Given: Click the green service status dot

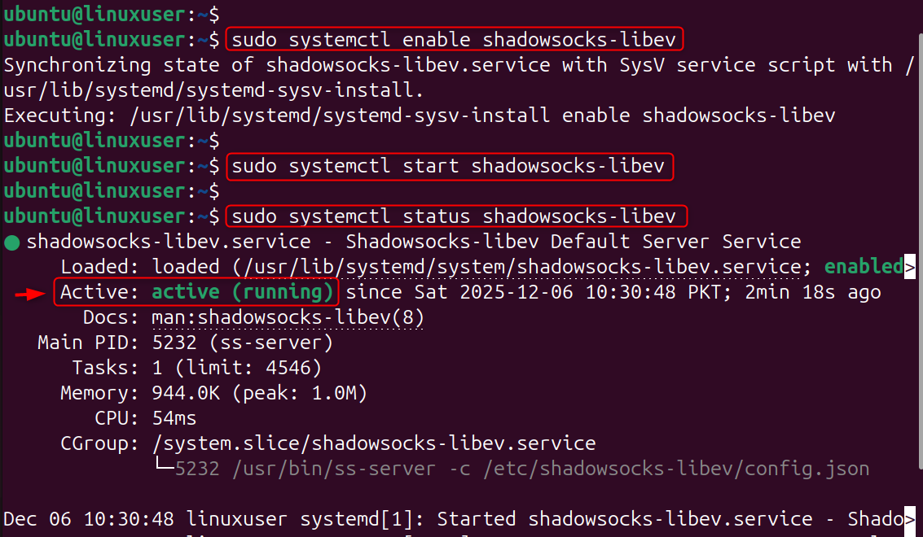Looking at the screenshot, I should pos(11,242).
